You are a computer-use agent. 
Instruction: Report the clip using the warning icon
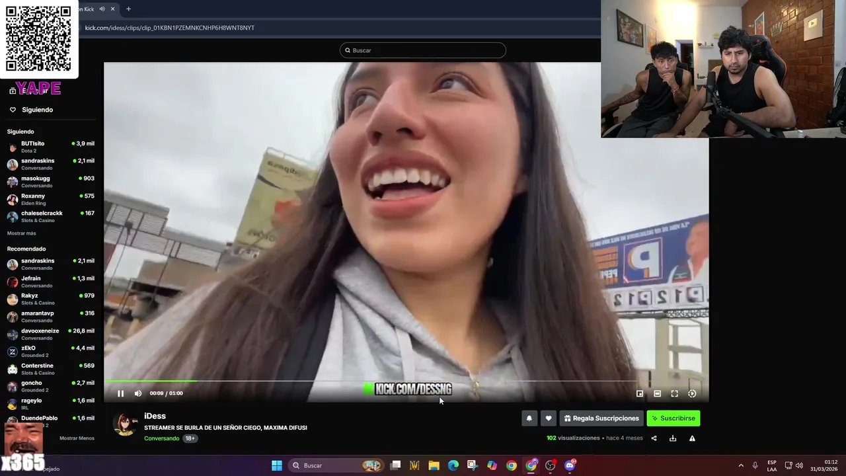692,438
